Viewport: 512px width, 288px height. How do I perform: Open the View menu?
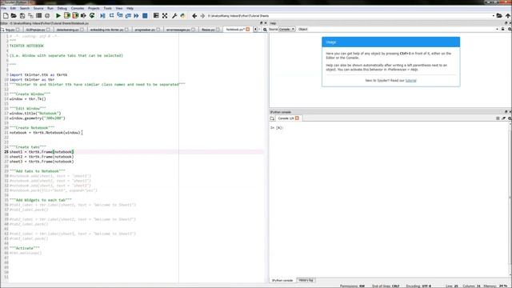(x=119, y=8)
